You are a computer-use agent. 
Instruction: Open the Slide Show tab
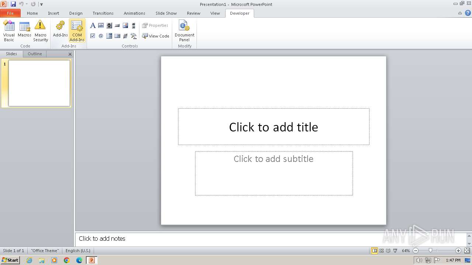pyautogui.click(x=166, y=13)
